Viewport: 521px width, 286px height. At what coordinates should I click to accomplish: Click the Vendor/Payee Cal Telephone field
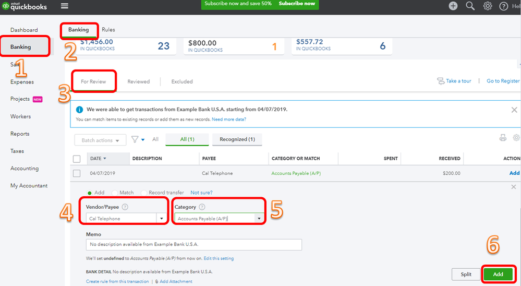coord(122,219)
